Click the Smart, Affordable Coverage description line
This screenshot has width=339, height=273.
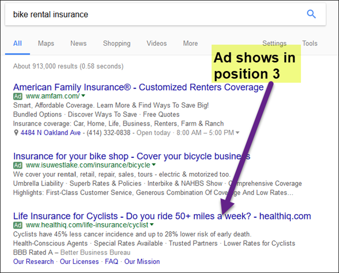111,105
